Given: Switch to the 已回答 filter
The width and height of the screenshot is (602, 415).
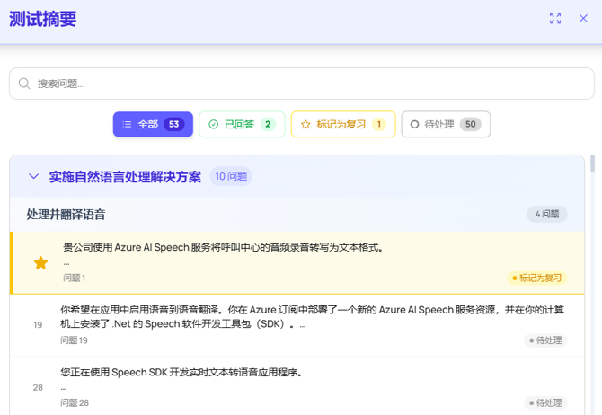Looking at the screenshot, I should point(242,125).
